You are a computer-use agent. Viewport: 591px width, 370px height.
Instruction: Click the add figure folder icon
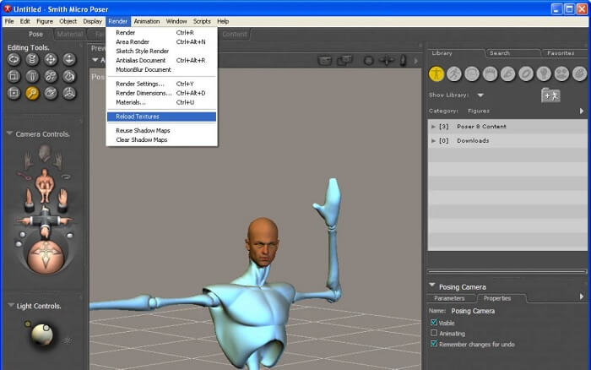(x=550, y=95)
